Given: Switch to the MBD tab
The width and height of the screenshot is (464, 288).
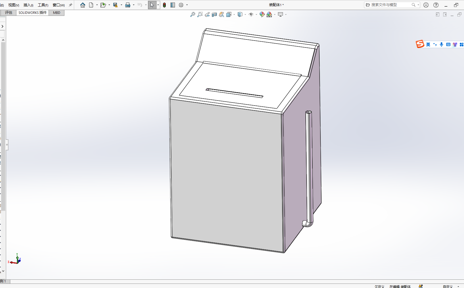Looking at the screenshot, I should (57, 13).
